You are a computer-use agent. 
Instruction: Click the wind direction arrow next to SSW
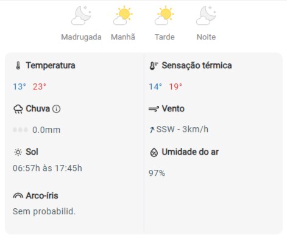[x=152, y=130]
